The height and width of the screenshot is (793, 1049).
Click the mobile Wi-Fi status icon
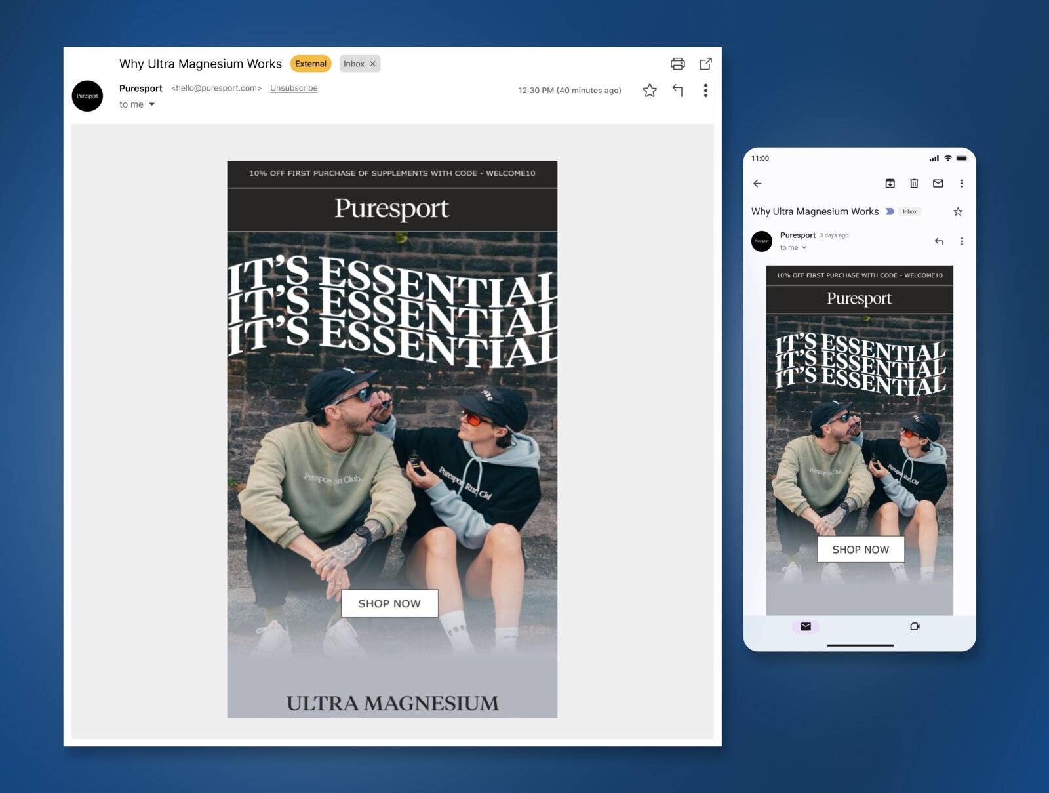click(x=948, y=159)
